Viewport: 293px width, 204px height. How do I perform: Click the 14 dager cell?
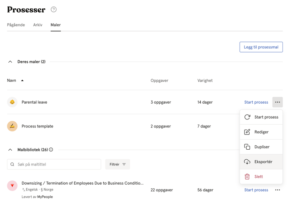tap(205, 102)
